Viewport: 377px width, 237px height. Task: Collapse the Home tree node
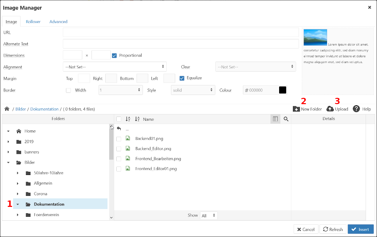[9, 131]
